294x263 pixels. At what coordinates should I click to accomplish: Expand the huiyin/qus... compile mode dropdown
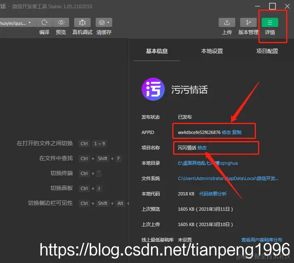[17, 23]
